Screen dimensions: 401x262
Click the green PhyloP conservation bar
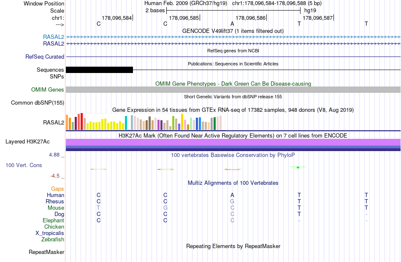[298, 167]
